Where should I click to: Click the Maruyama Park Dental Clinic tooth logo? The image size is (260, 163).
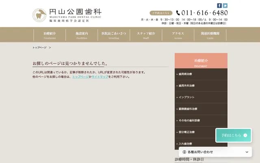tap(39, 15)
